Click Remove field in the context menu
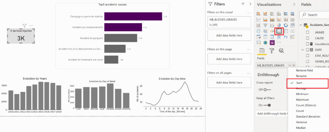 [x=304, y=70]
